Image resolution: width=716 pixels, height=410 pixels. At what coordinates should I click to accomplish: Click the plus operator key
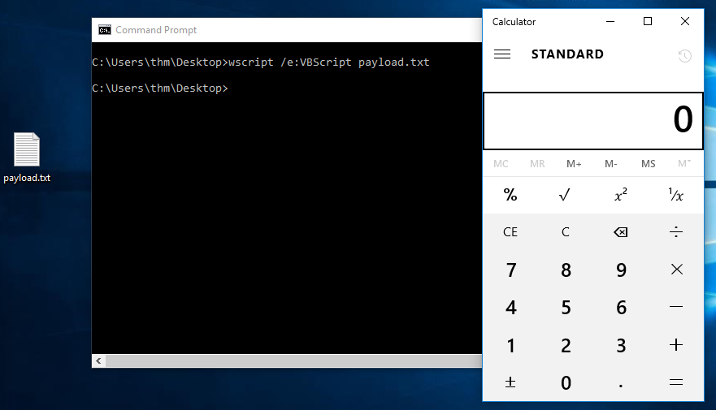tap(676, 345)
